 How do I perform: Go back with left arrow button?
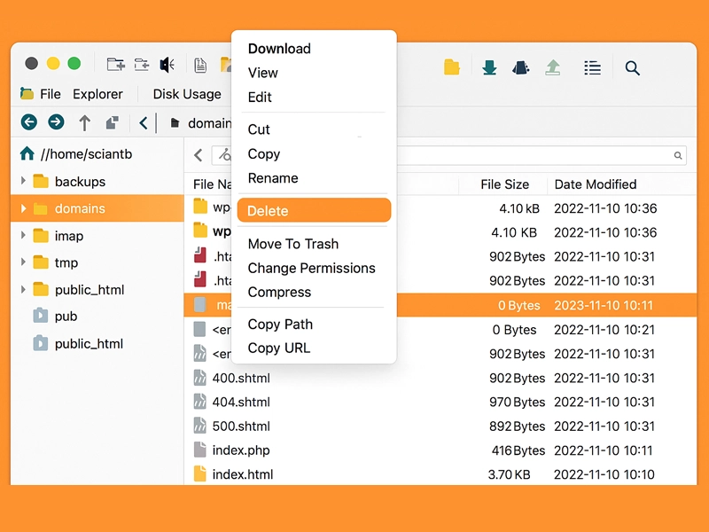[29, 122]
